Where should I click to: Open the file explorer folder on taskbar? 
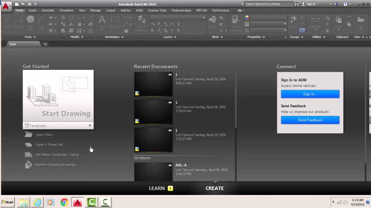[23, 202]
